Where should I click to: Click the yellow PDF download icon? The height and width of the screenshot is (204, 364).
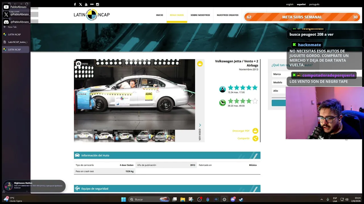tap(255, 131)
